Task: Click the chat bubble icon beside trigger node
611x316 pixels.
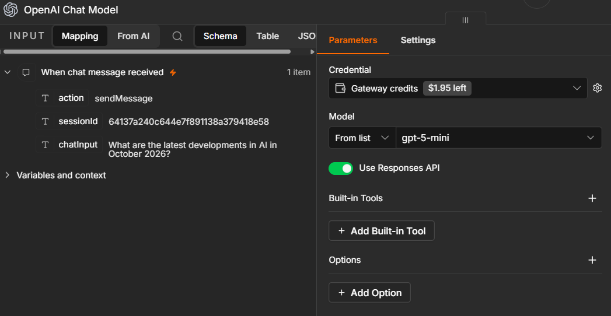Action: pyautogui.click(x=26, y=72)
